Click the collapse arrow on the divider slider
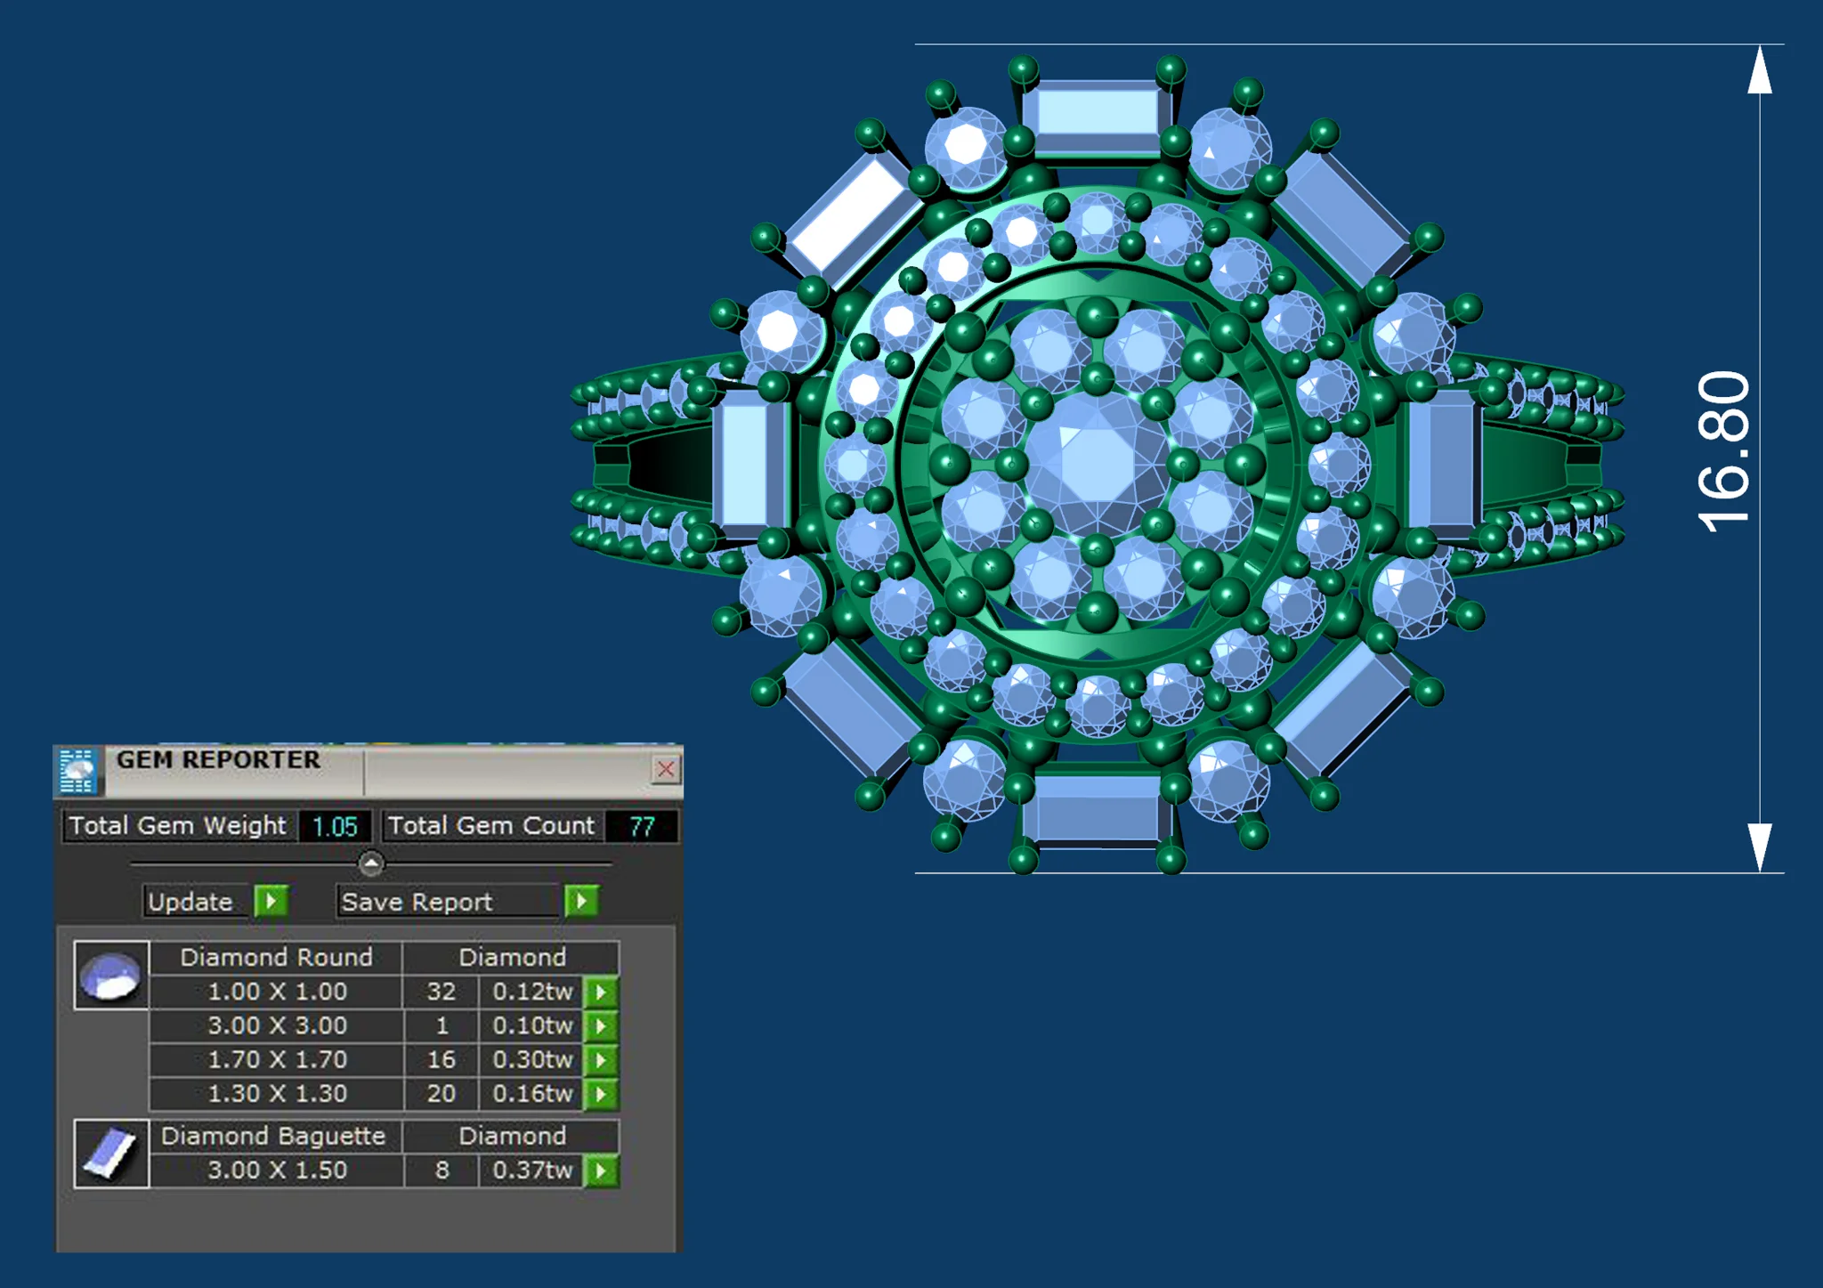 (371, 863)
